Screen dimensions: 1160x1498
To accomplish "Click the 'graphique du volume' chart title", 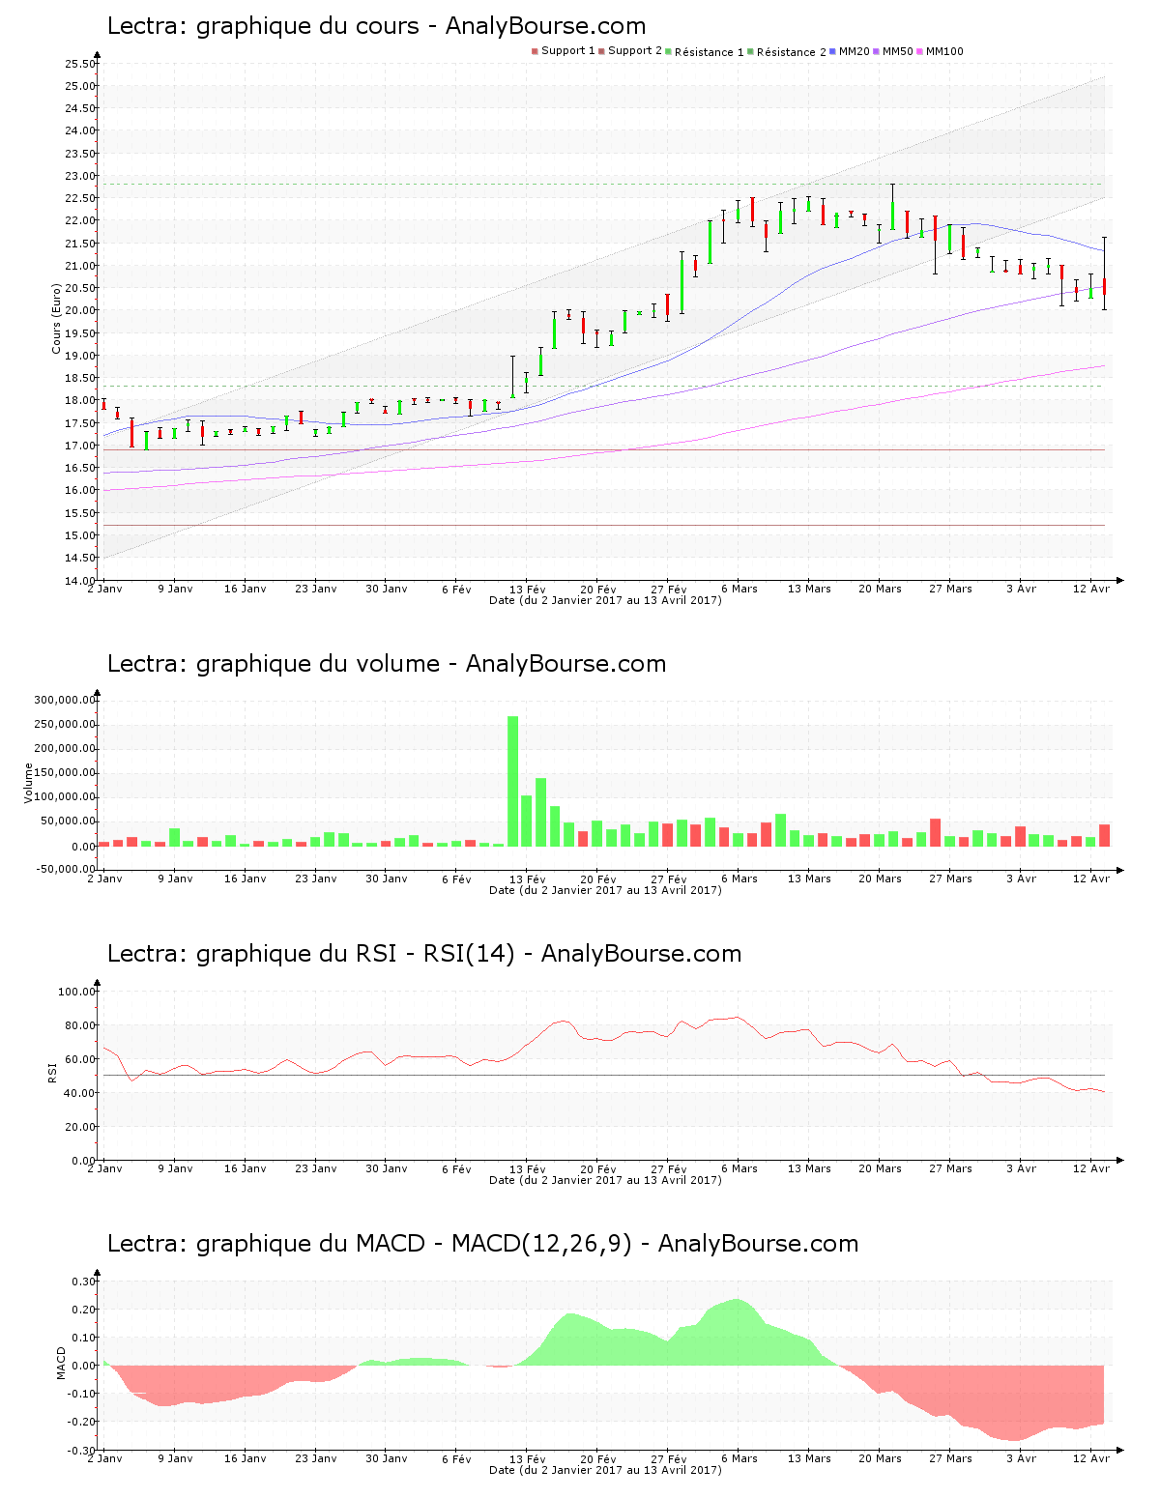I will click(386, 664).
